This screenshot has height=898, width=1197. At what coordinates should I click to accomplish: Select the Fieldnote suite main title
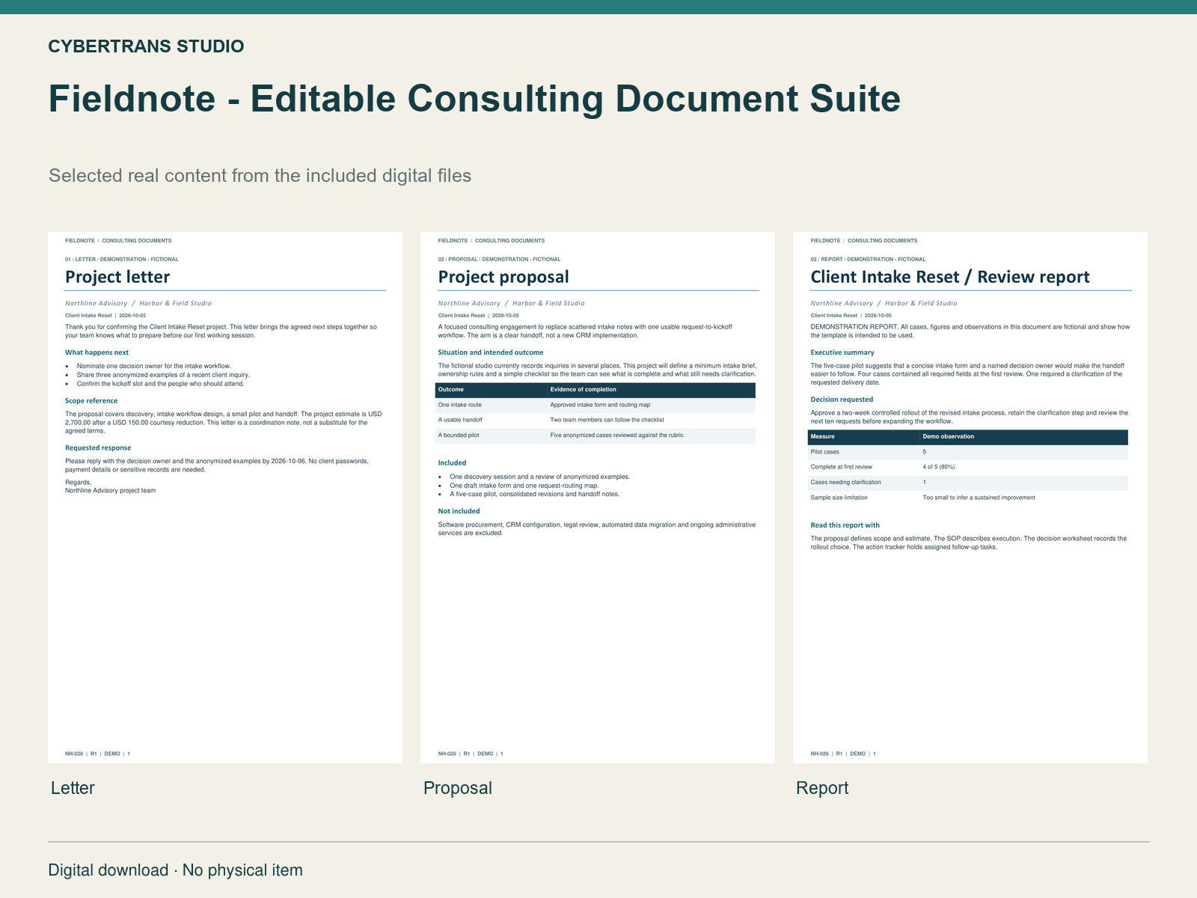pyautogui.click(x=474, y=99)
